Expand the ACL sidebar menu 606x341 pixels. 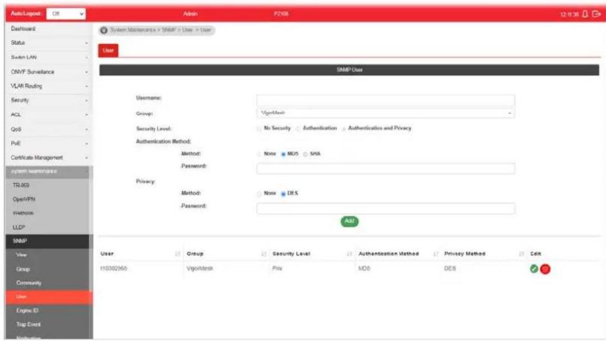pyautogui.click(x=48, y=115)
